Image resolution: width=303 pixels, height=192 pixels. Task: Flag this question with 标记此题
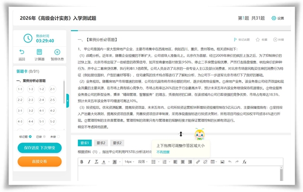242,39
